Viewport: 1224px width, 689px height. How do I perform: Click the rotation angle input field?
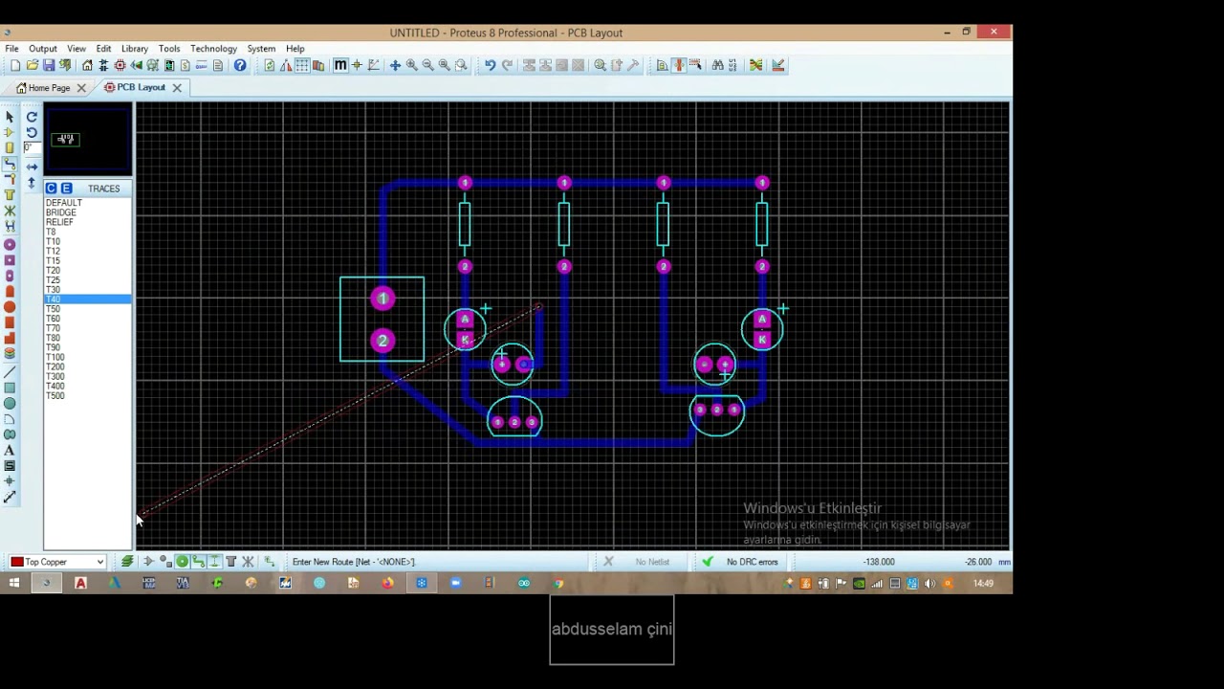click(x=32, y=147)
